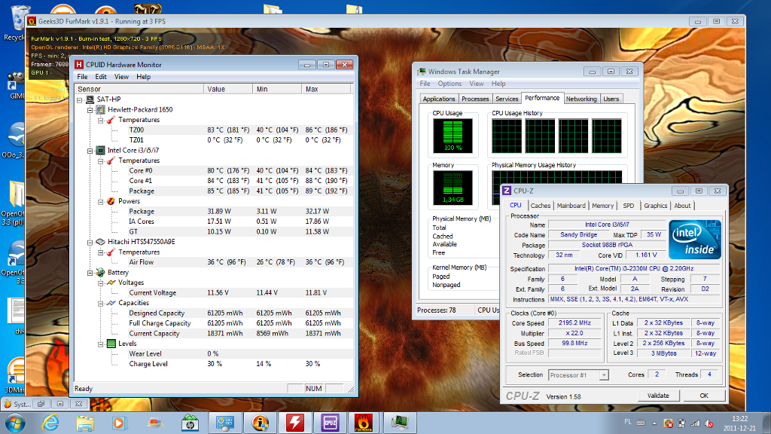This screenshot has width=771, height=434.
Task: Open the Edit menu in Hardware Monitor
Action: pyautogui.click(x=101, y=77)
